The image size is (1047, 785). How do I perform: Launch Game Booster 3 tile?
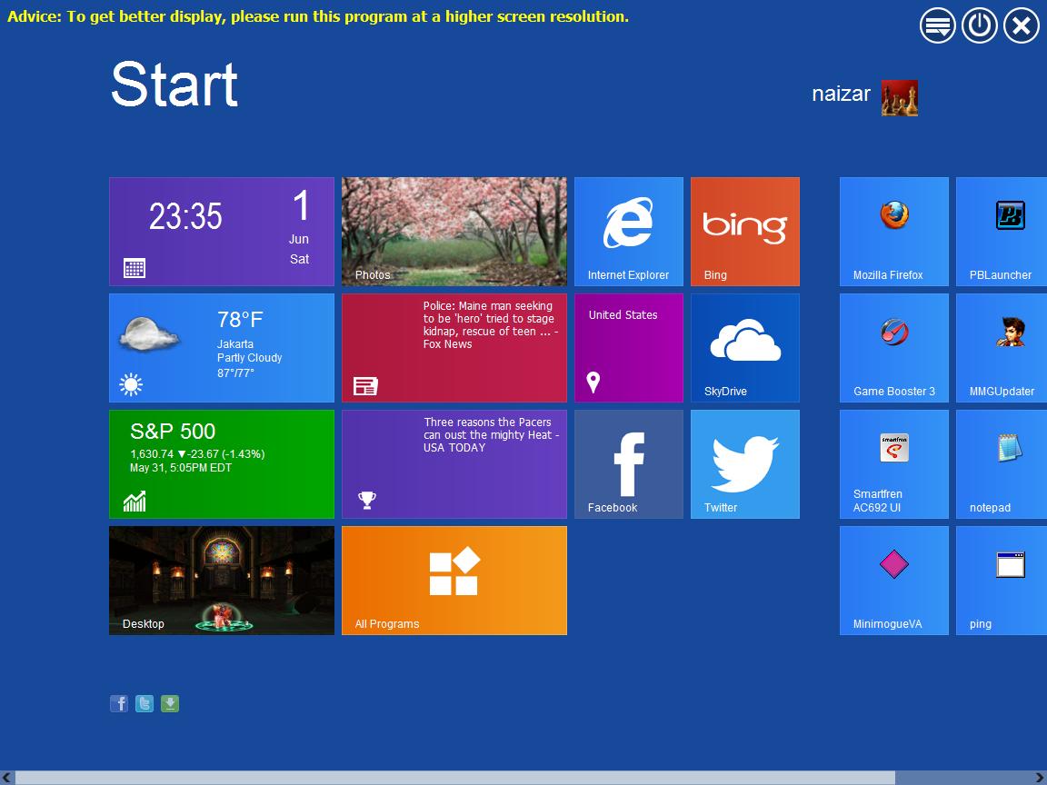[x=893, y=348]
